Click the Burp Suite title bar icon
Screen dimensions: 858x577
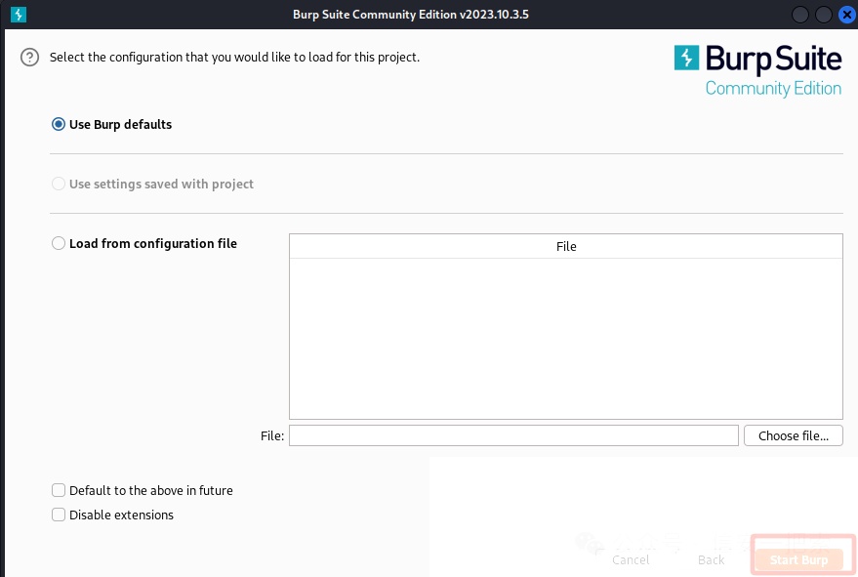tap(18, 15)
